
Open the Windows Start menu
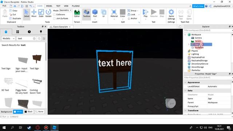(x=4, y=128)
